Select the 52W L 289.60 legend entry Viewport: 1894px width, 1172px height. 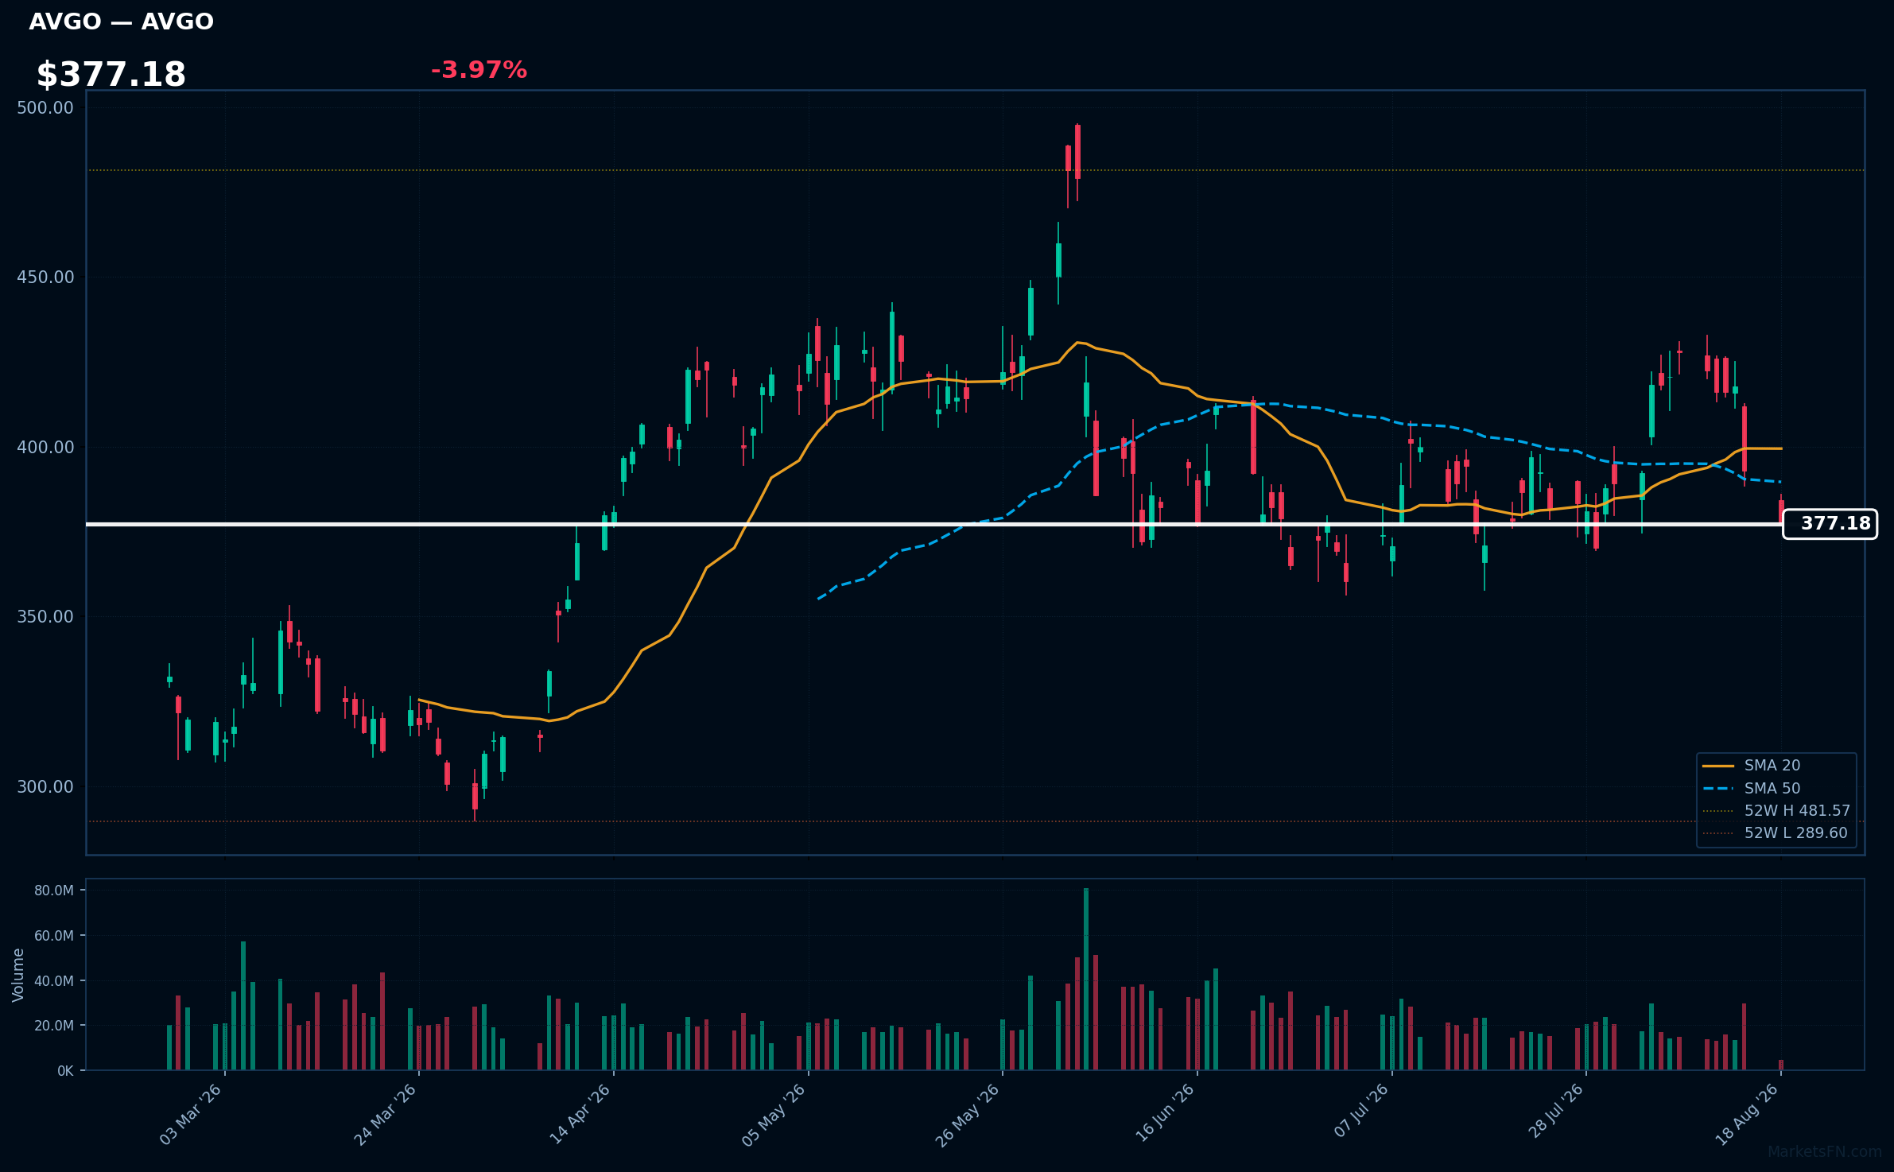point(1775,833)
